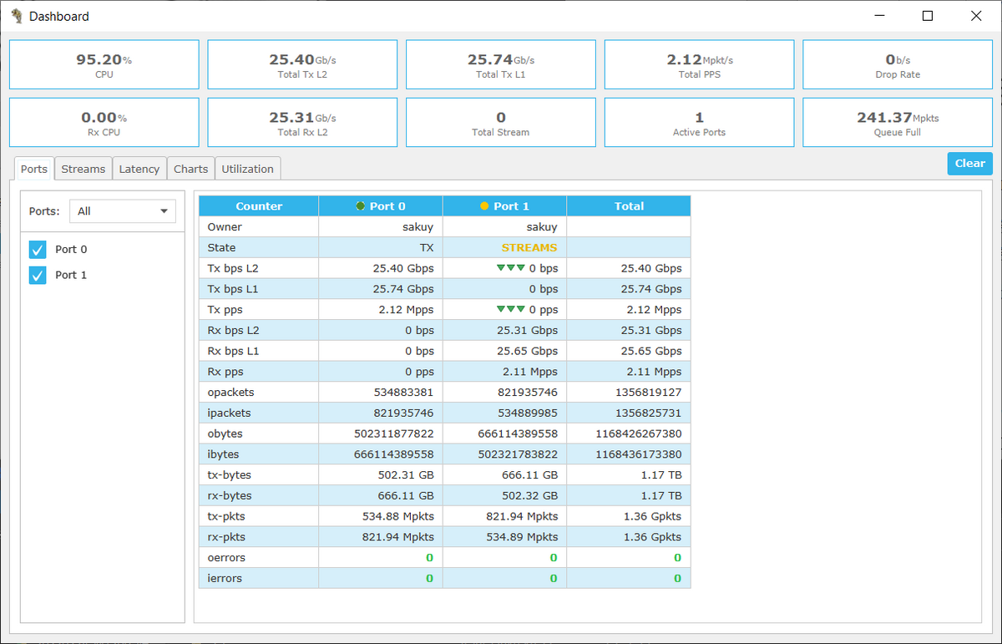
Task: Close the Dashboard window
Action: coord(975,16)
